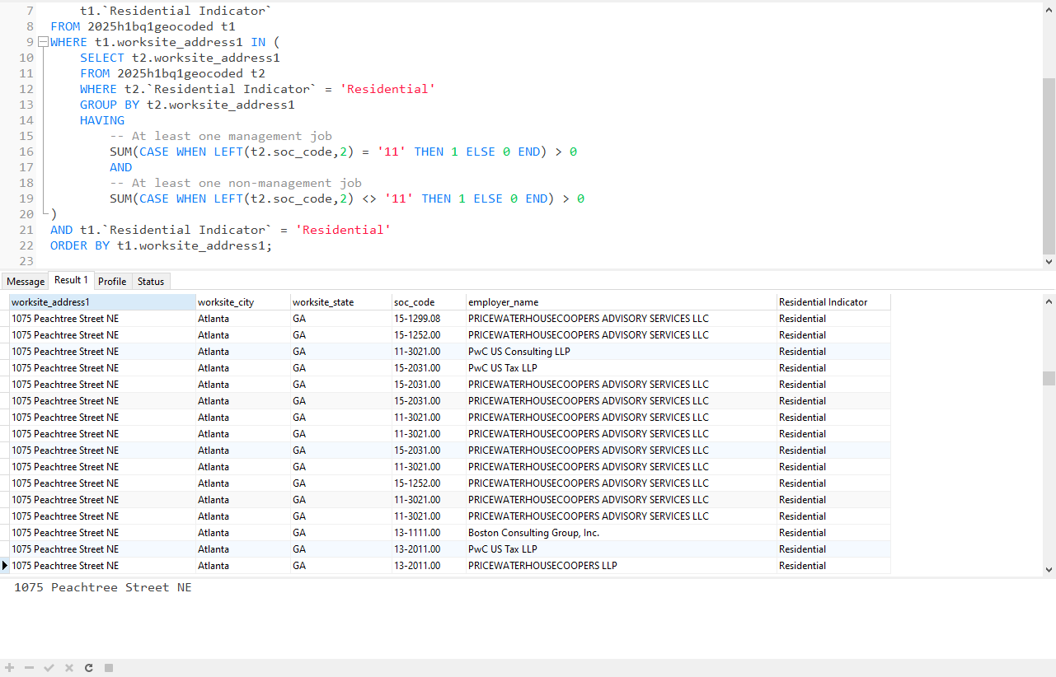Screen dimensions: 1056x677
Task: Select the soc_code cell 15-1299.08
Action: click(429, 319)
